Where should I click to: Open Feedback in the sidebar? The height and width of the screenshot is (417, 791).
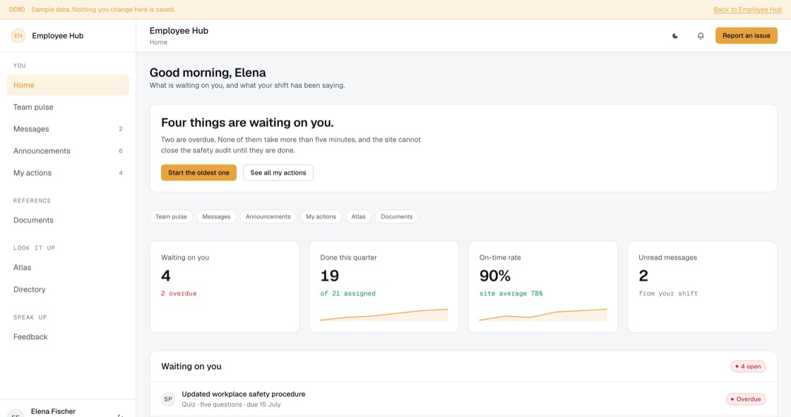click(68, 337)
